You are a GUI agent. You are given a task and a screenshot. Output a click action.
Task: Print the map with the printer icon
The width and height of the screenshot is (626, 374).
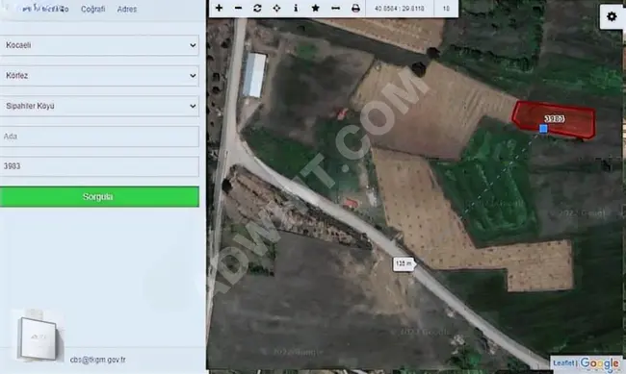point(355,8)
